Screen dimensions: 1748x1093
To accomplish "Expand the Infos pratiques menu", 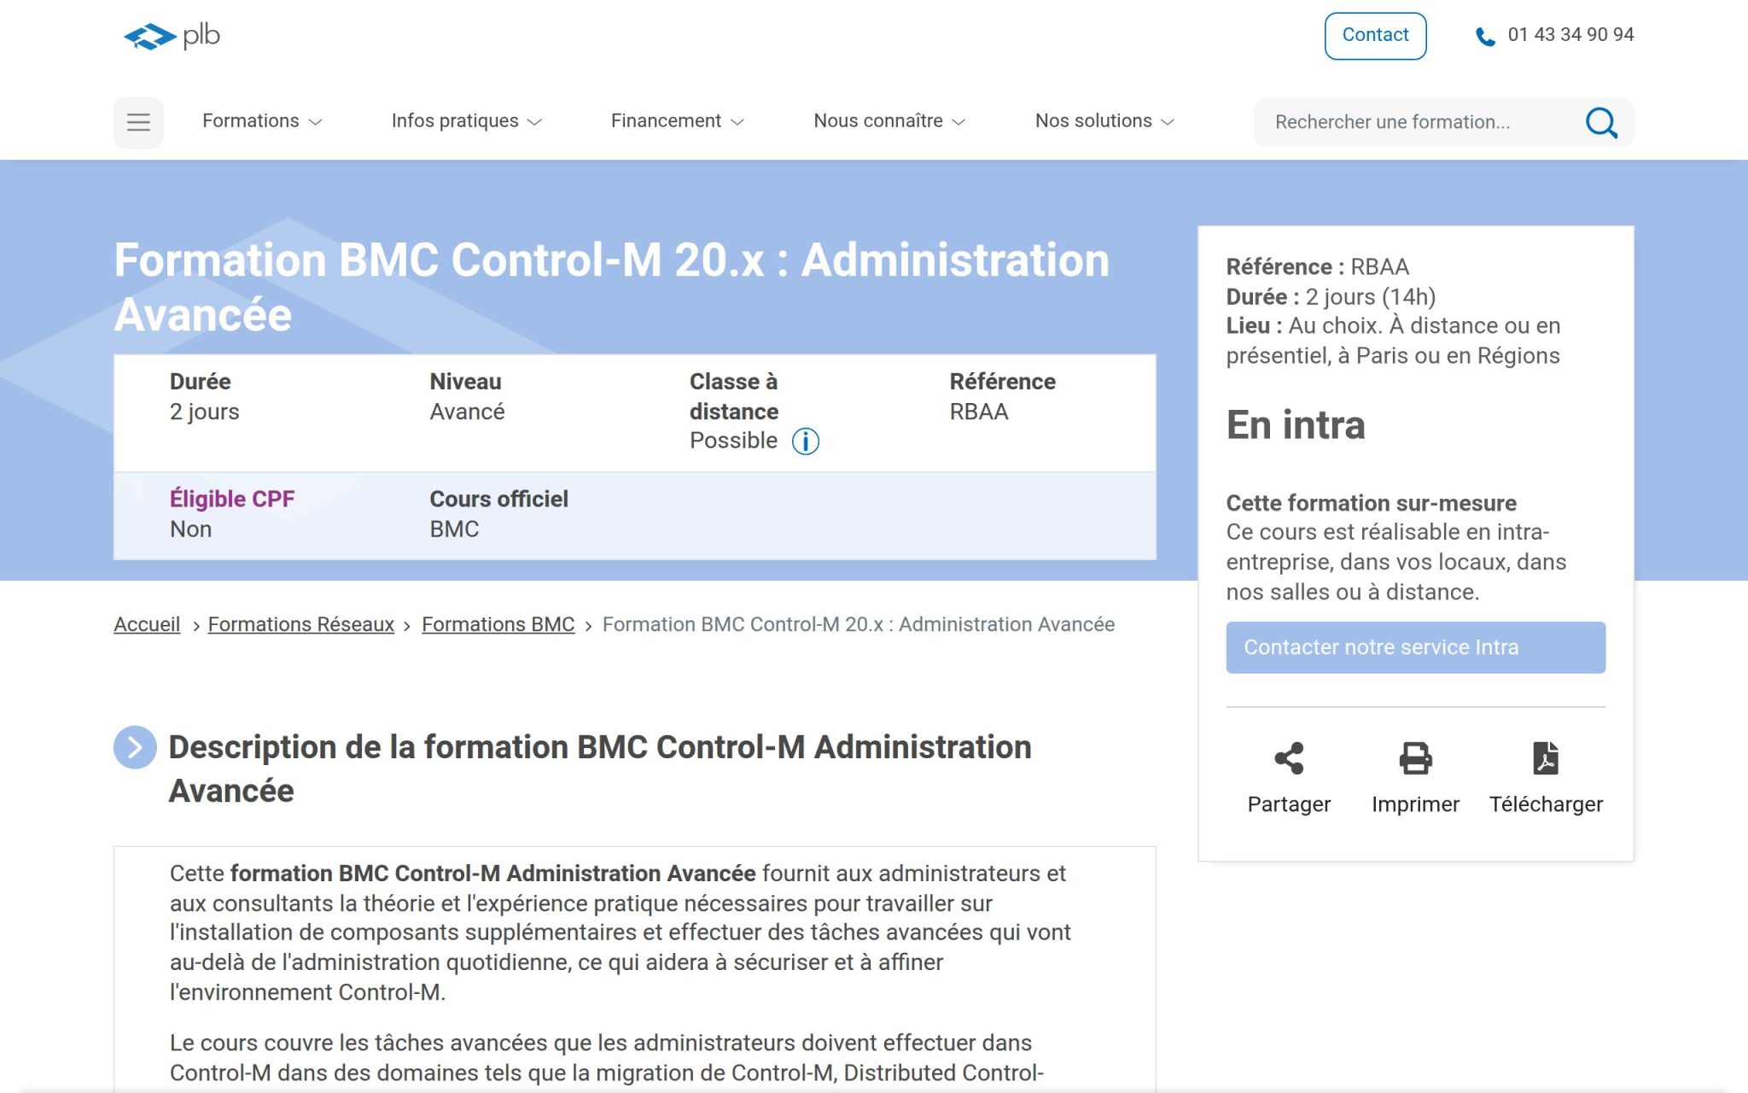I will (x=467, y=121).
